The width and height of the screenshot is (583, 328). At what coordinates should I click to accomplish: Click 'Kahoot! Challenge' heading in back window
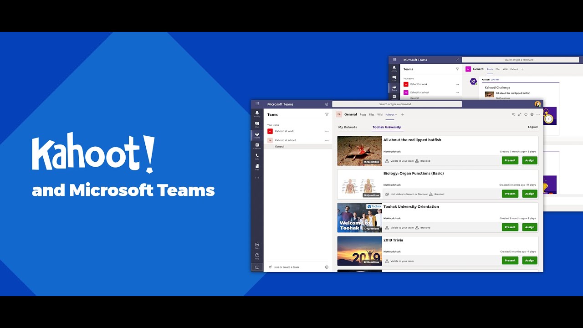[497, 87]
